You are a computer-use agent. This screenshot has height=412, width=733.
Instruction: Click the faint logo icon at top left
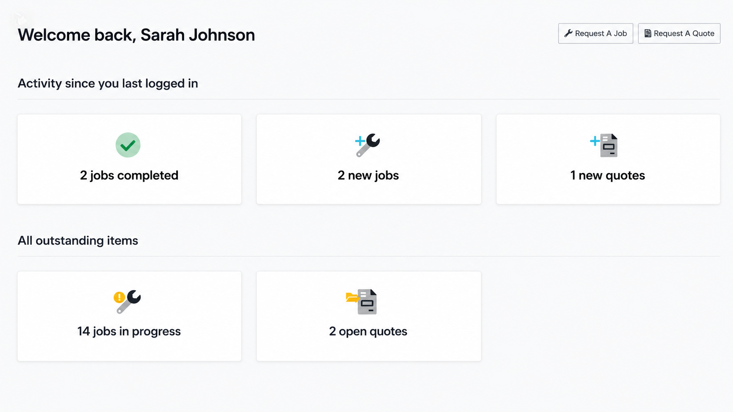20,18
